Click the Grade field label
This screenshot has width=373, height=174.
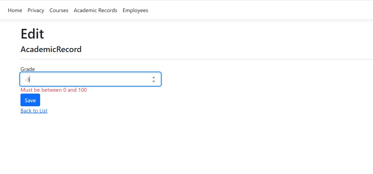[x=28, y=69]
